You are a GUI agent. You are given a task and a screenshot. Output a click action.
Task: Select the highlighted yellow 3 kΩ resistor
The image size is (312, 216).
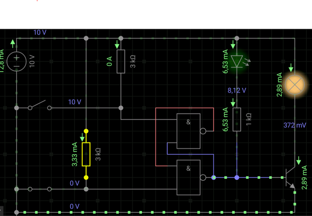pos(86,154)
